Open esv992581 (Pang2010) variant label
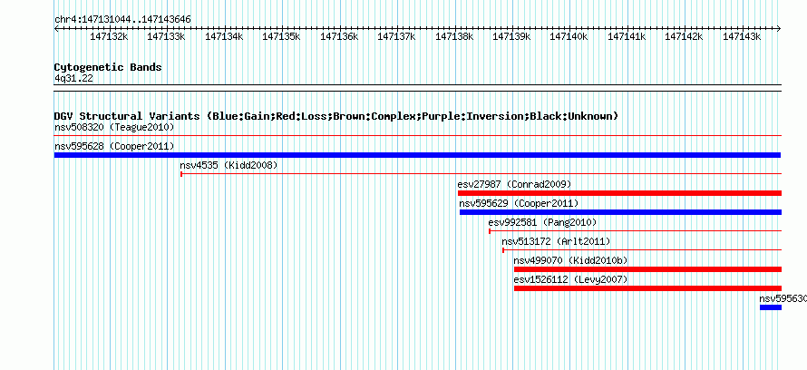807x370 pixels. (542, 222)
